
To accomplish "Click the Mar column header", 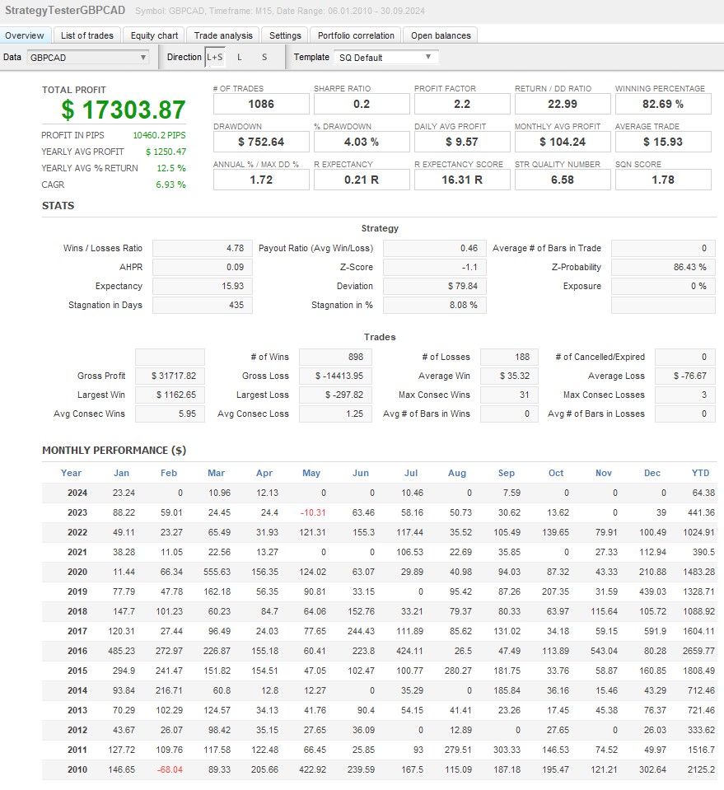I will pyautogui.click(x=216, y=473).
